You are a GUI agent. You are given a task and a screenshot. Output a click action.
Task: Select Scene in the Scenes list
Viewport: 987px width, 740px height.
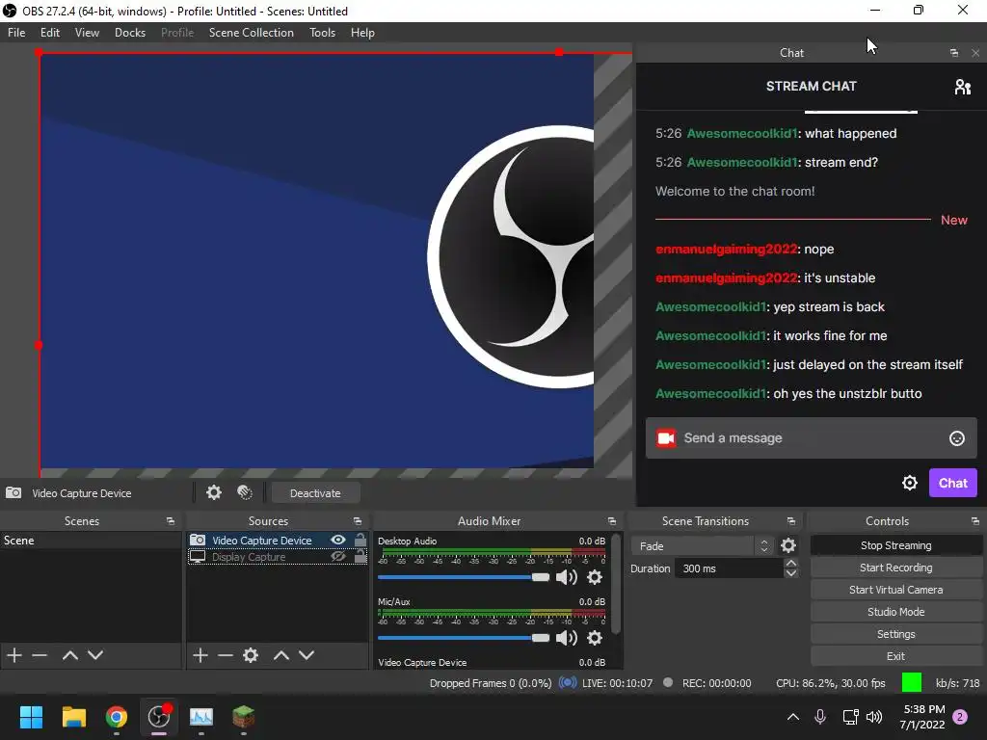pos(91,540)
